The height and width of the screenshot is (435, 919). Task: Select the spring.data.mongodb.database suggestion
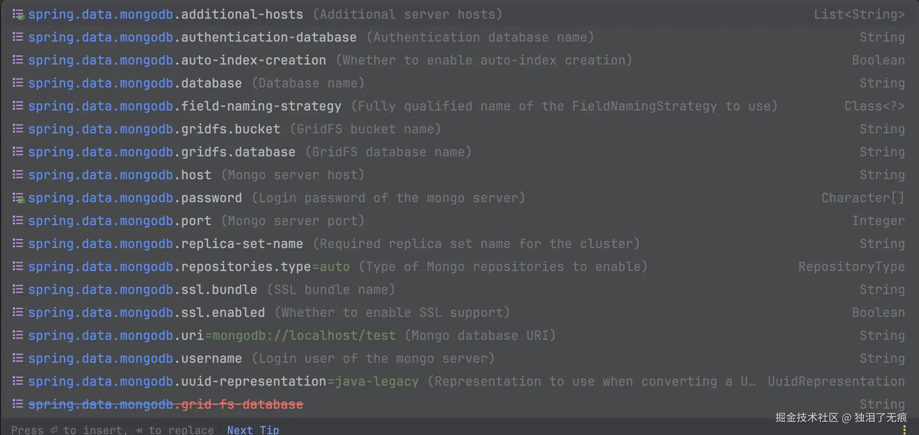tap(135, 83)
